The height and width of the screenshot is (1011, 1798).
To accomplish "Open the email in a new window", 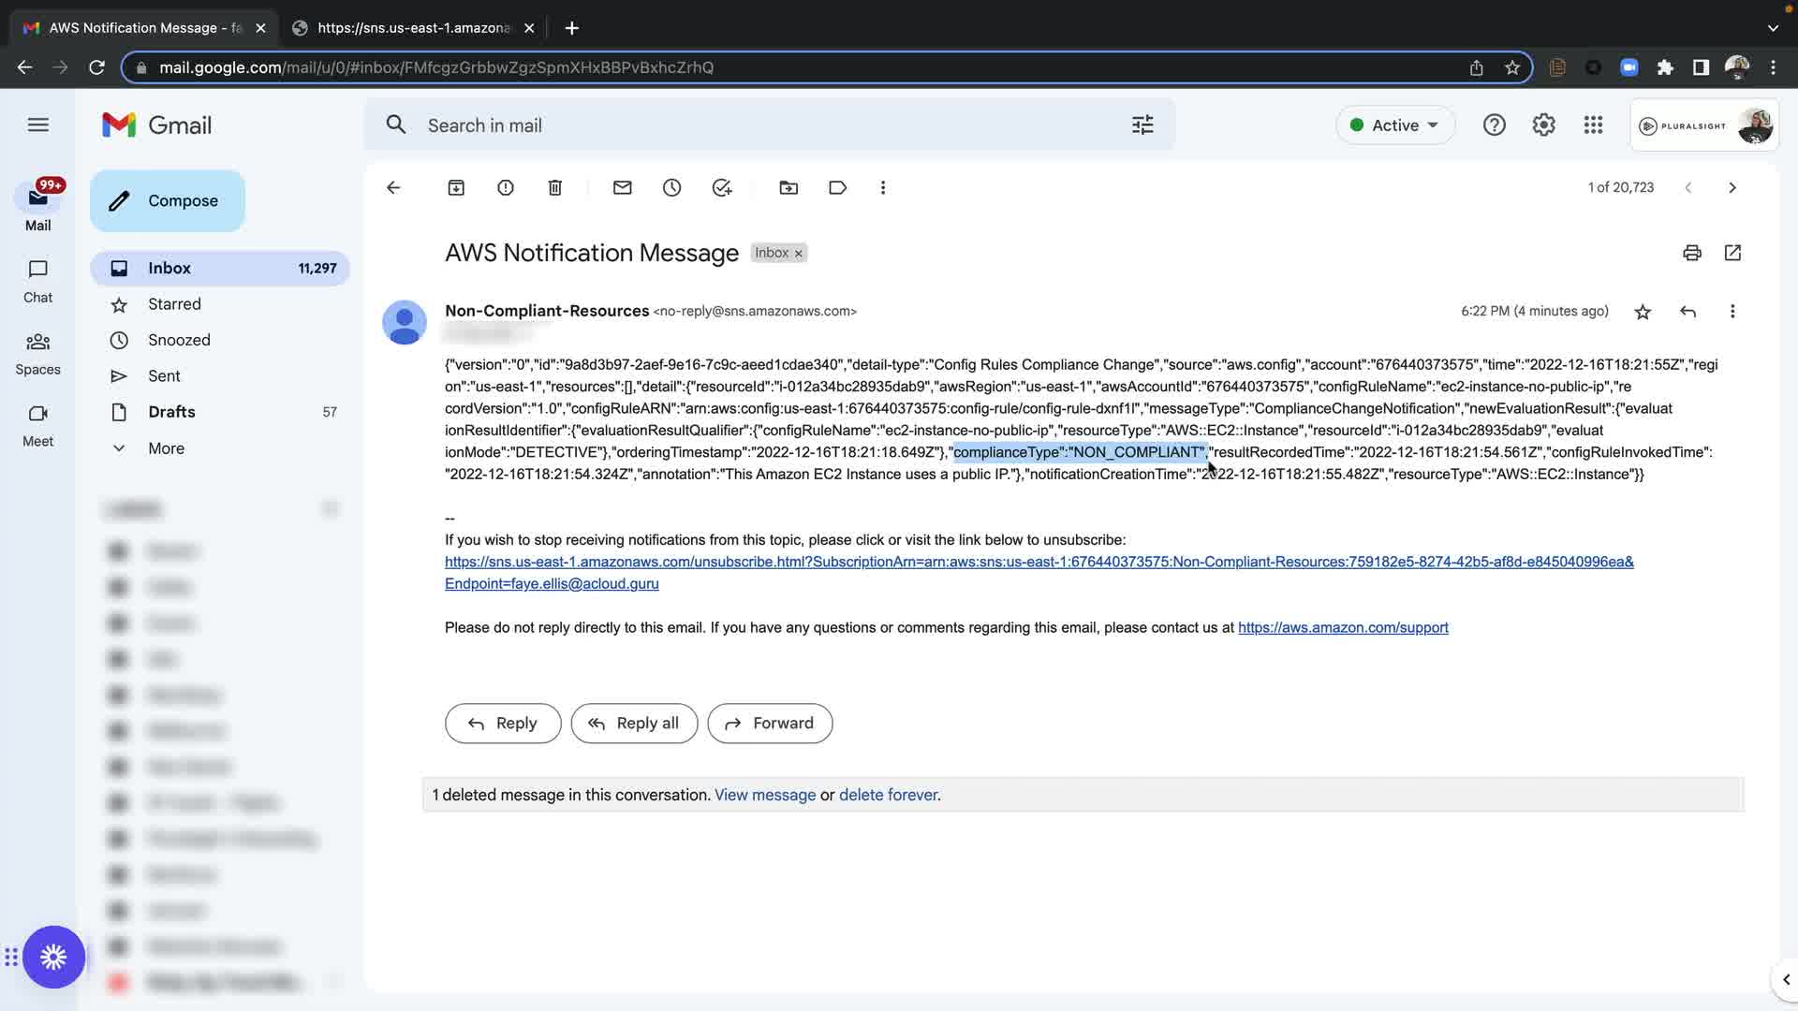I will click(x=1732, y=253).
